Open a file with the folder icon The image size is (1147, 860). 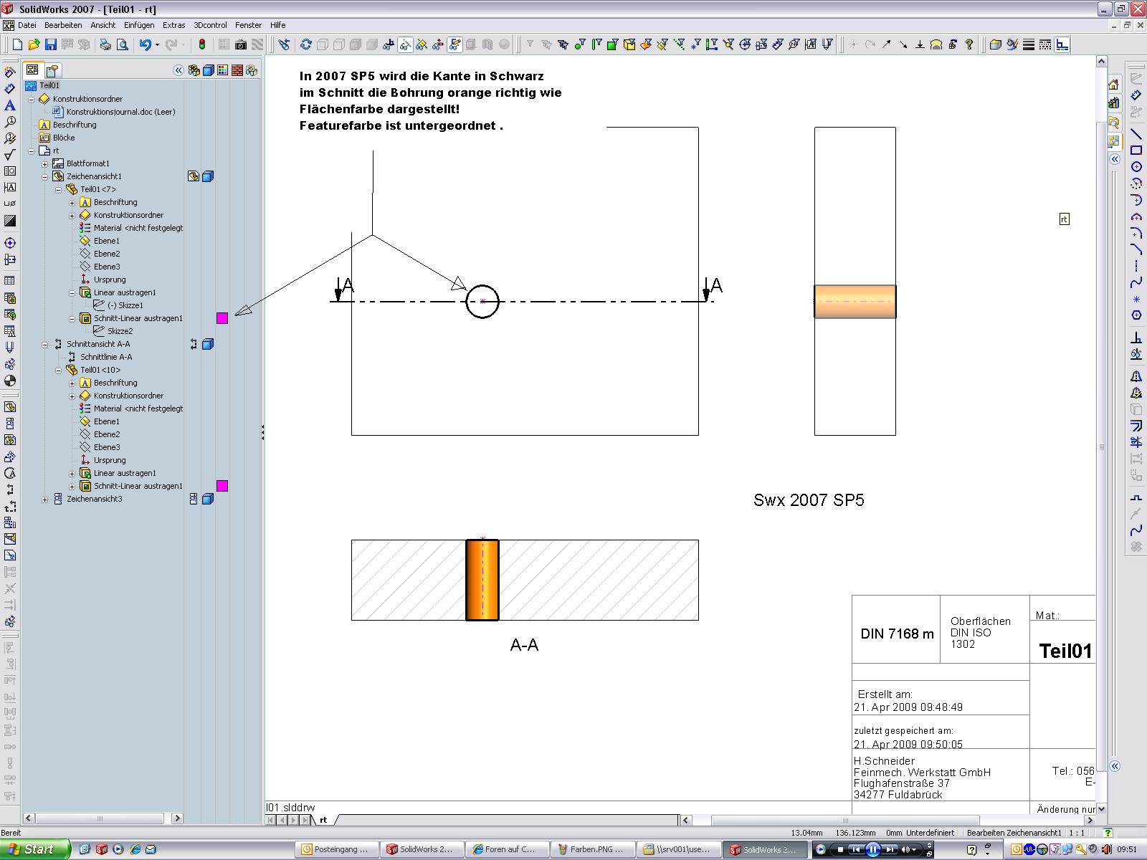34,44
